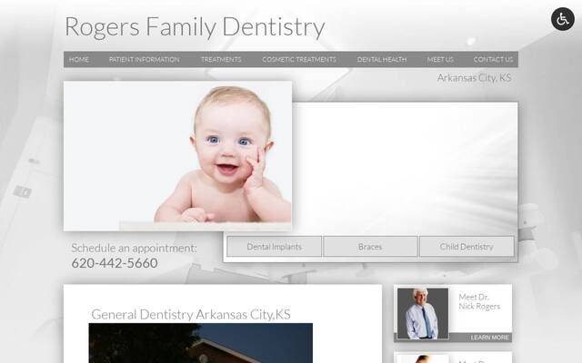Open the accessibility wheelchair icon menu
The image size is (582, 363).
pos(563,19)
